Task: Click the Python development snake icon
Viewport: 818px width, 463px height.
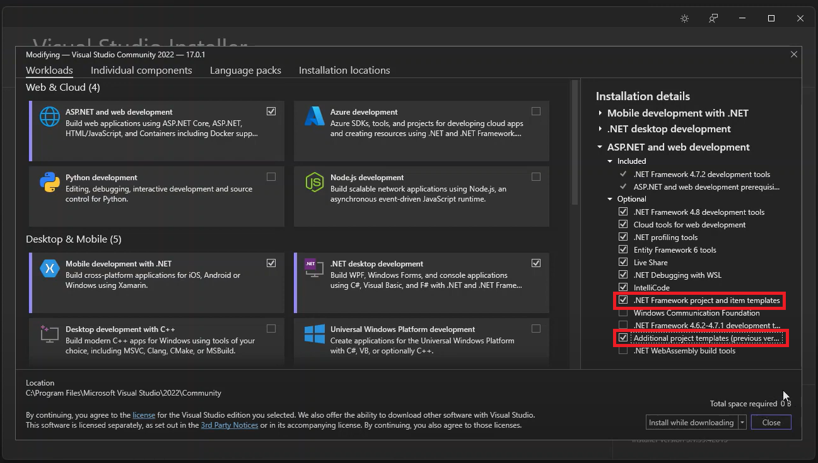Action: 50,182
